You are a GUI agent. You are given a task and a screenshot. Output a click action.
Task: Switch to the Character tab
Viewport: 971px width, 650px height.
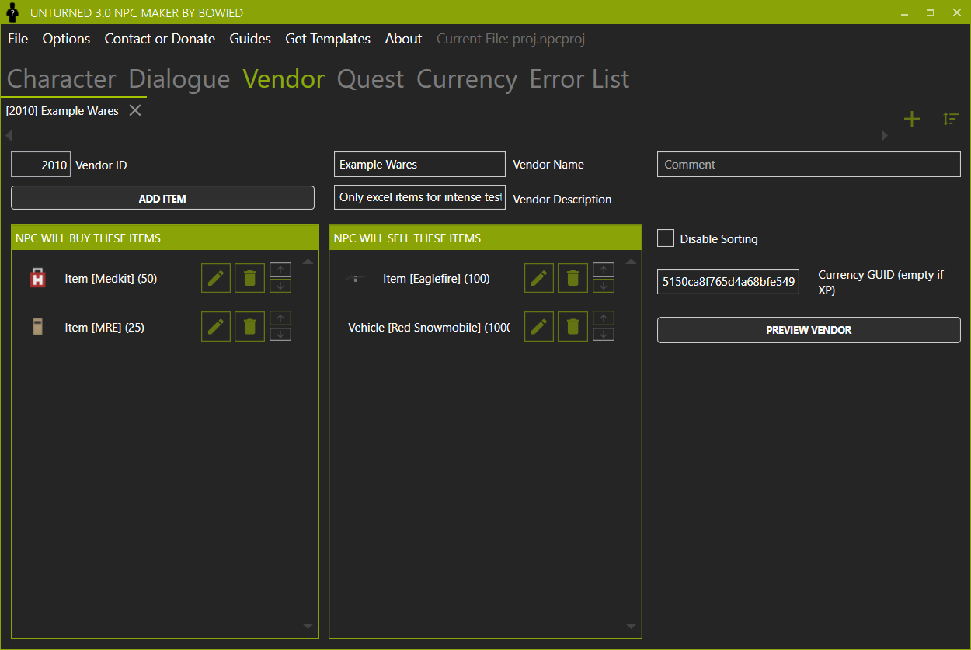(x=61, y=79)
